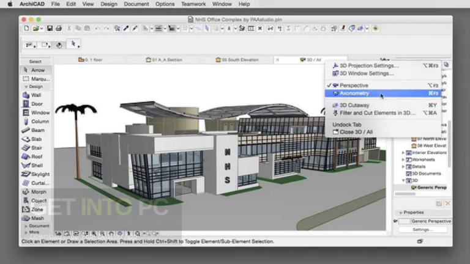Select the checked Perspective option
The image size is (470, 264).
click(382, 86)
